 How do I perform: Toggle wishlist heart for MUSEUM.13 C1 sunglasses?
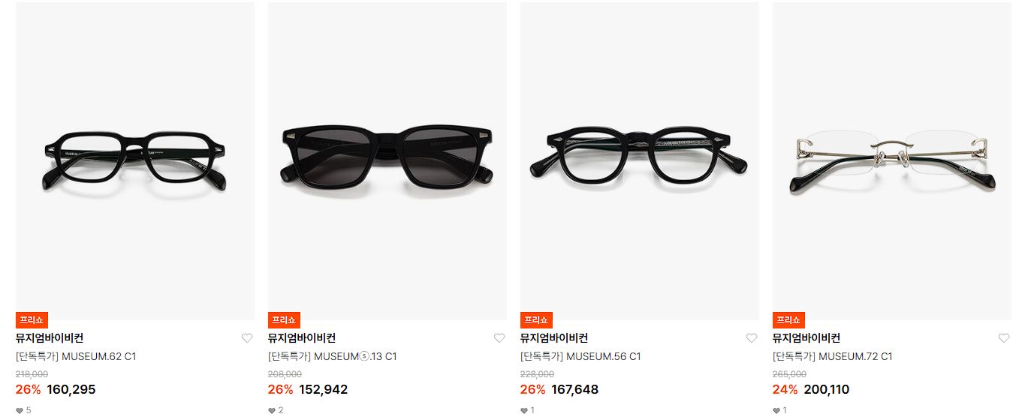(x=499, y=338)
